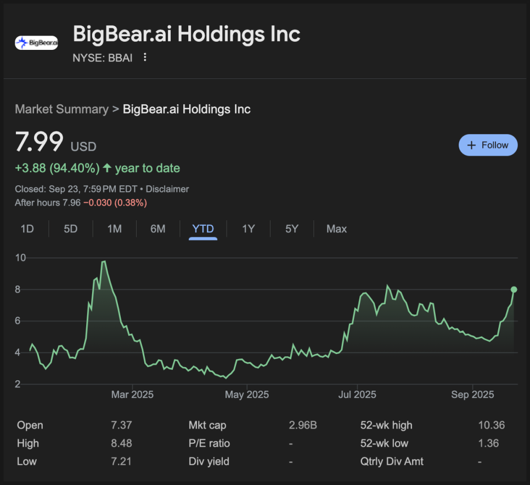Select the YTD chart tab
This screenshot has width=530, height=485.
tap(203, 229)
